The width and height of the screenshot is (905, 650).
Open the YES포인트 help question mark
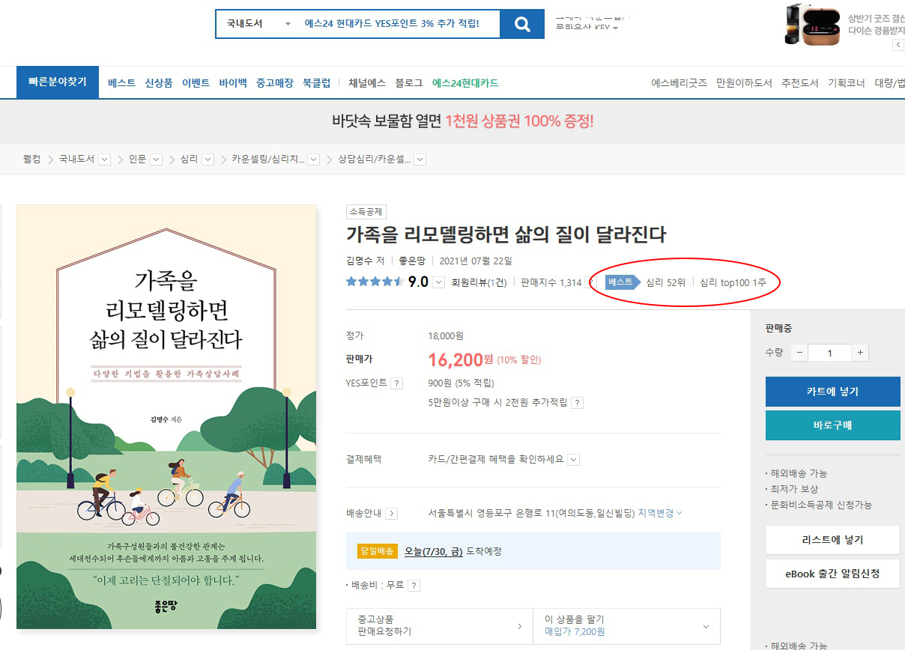point(397,383)
